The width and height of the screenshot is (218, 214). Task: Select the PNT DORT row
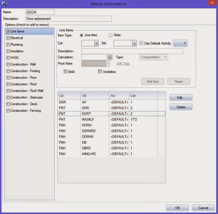(x=112, y=114)
